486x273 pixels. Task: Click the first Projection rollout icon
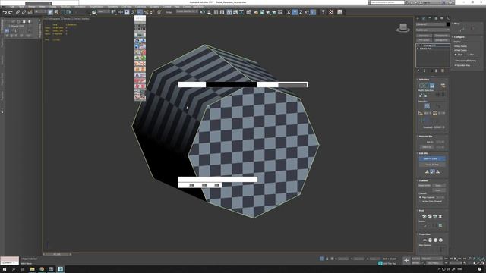pos(424,240)
